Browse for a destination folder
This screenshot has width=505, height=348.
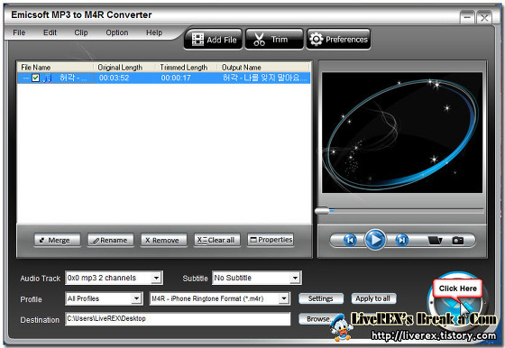318,319
